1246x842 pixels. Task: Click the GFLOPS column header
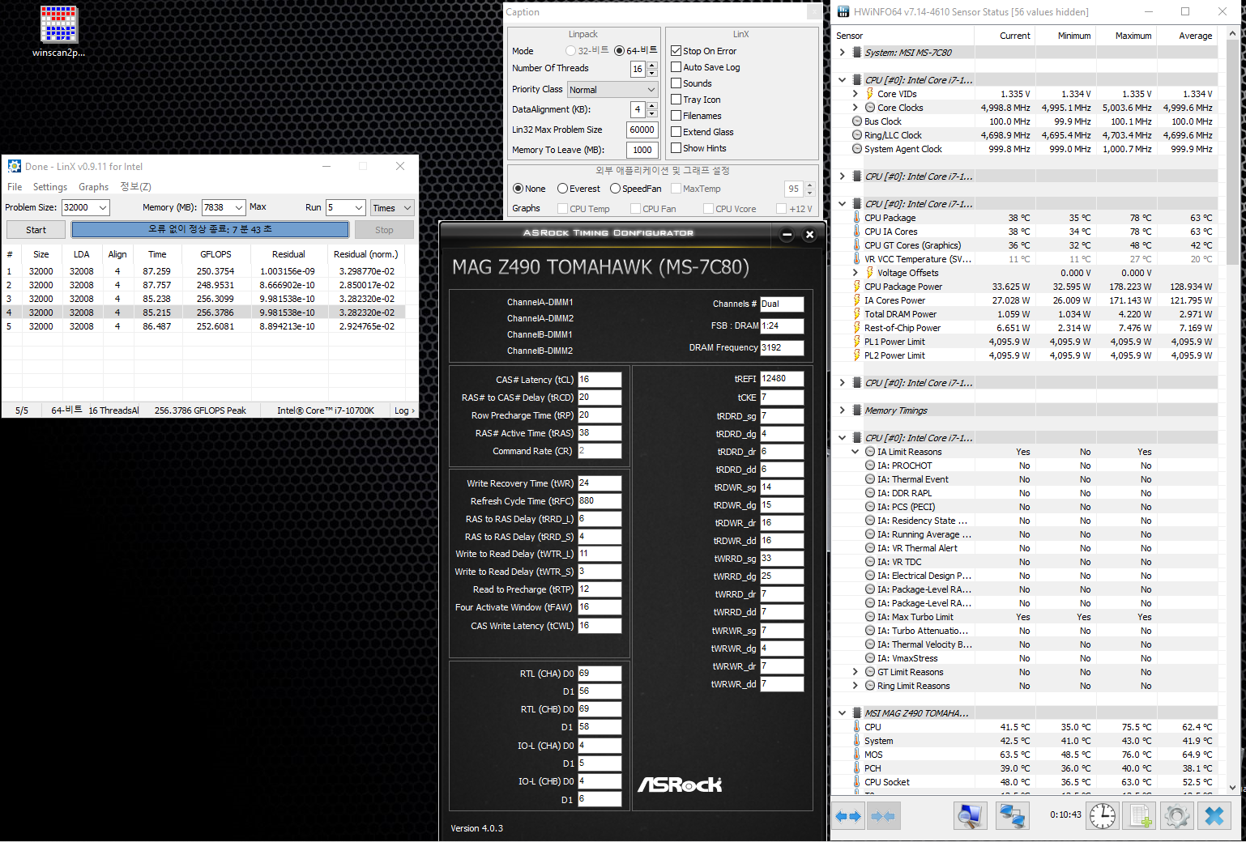tap(215, 254)
